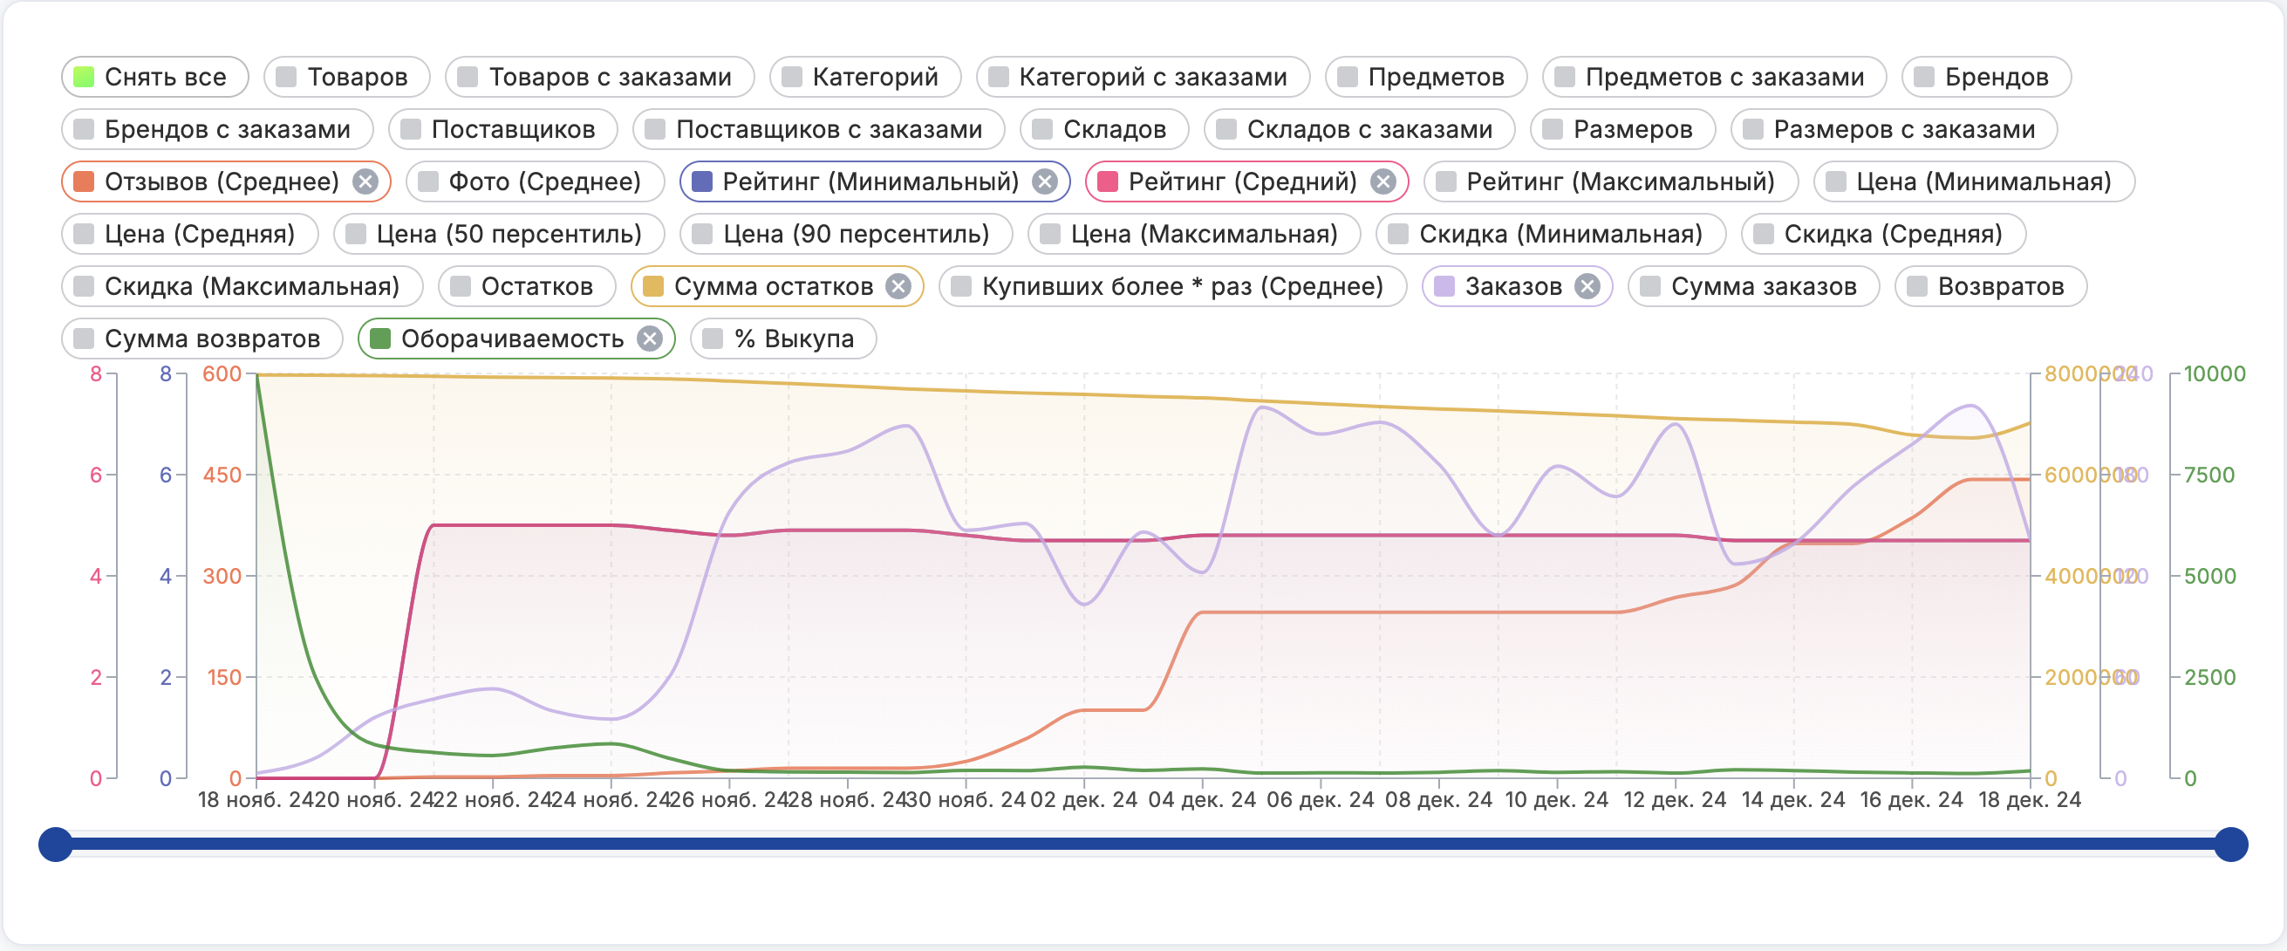Click the x icon on Оборачиваемость chip

click(650, 339)
